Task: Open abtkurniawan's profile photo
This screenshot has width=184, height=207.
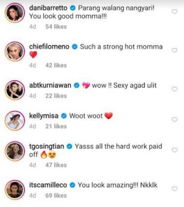Action: click(14, 90)
